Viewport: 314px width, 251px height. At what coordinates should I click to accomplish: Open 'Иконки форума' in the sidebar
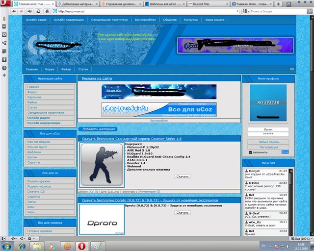click(38, 142)
